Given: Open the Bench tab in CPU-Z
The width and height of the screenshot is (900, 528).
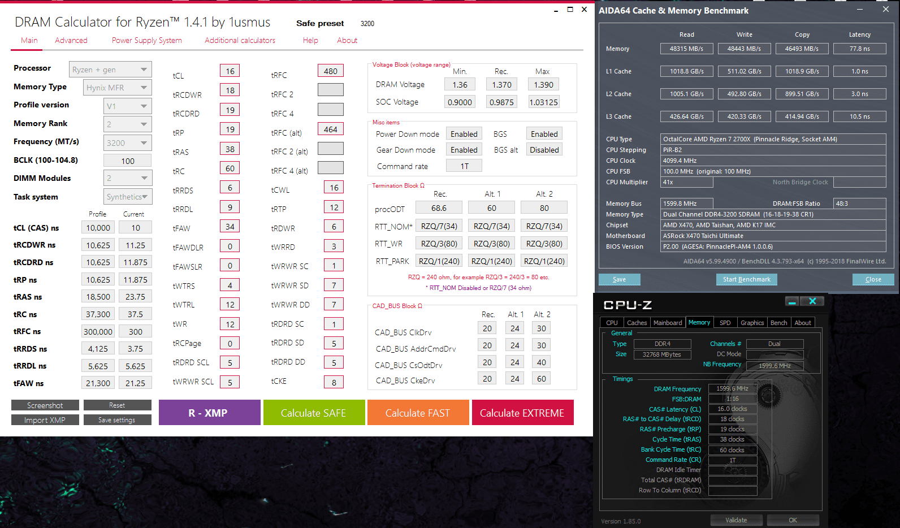Looking at the screenshot, I should [779, 323].
